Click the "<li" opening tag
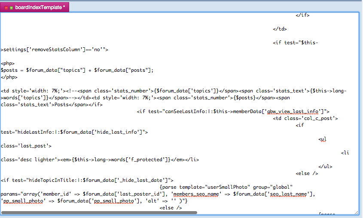363x218 pixels. tap(345, 153)
